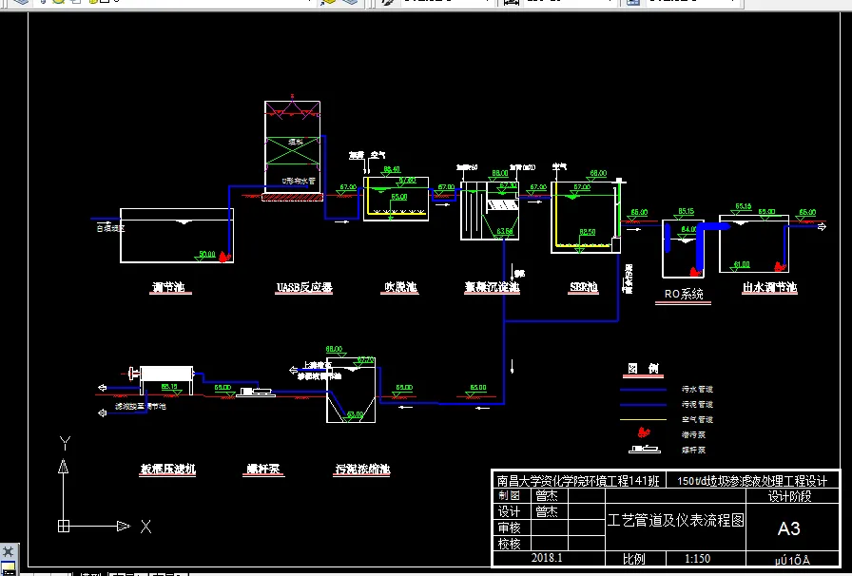Select the 污泥浓缩池 label

362,469
